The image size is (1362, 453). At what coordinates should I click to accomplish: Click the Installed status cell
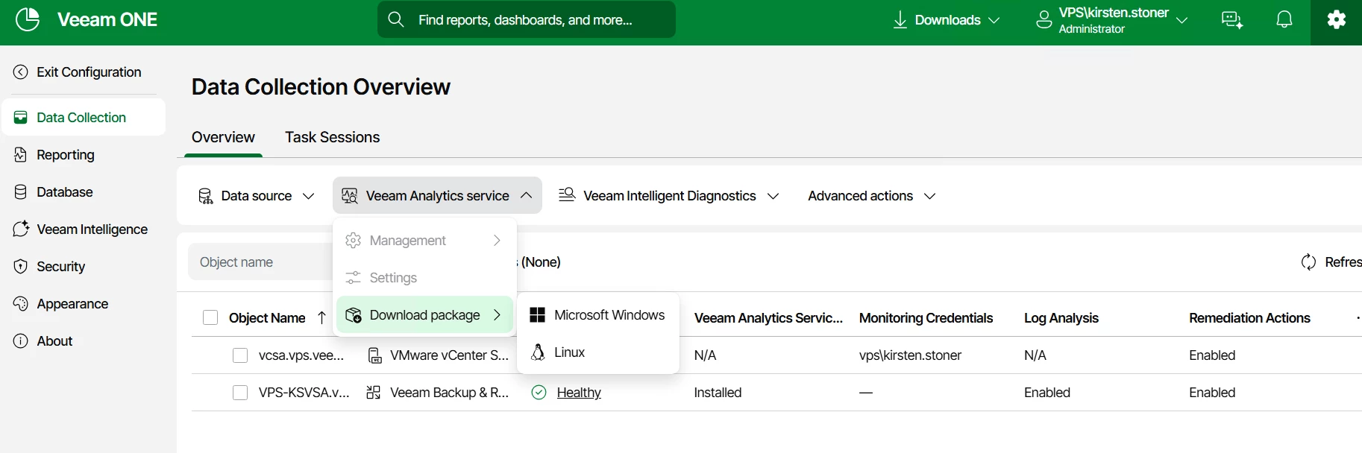point(718,393)
